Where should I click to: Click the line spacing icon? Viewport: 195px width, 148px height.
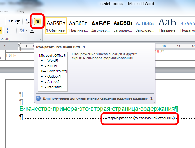point(9,30)
